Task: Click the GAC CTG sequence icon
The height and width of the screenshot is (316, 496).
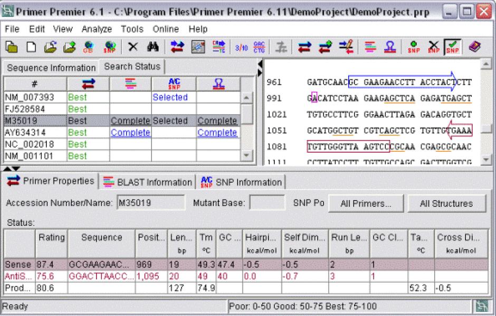Action: coord(259,47)
